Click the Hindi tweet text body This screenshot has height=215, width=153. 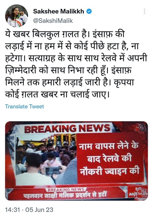pos(76,64)
